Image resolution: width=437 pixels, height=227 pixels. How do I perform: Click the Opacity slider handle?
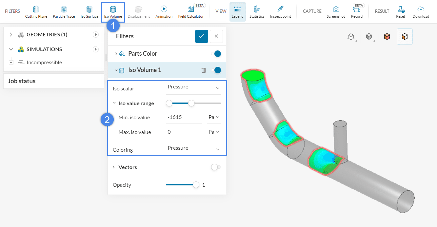point(196,185)
